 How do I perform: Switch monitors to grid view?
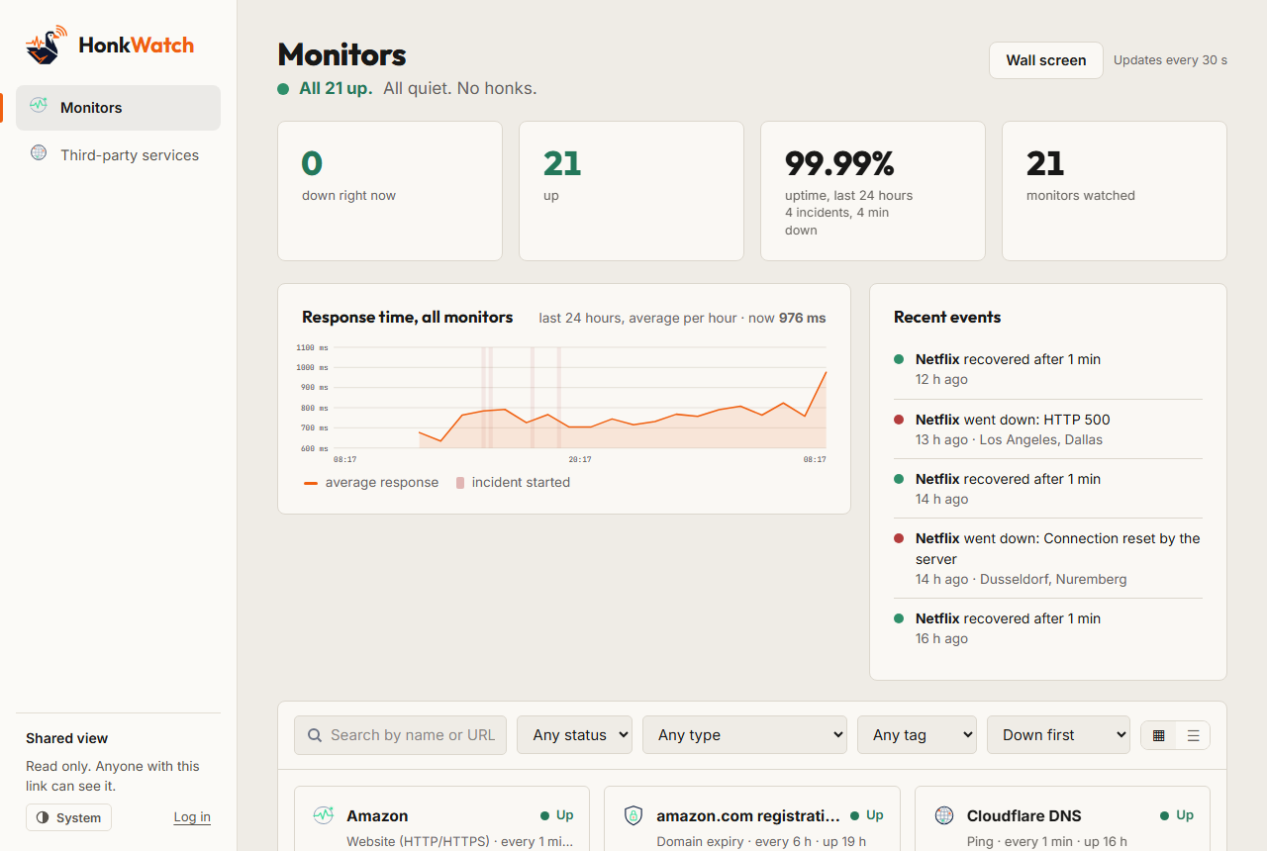[1159, 735]
